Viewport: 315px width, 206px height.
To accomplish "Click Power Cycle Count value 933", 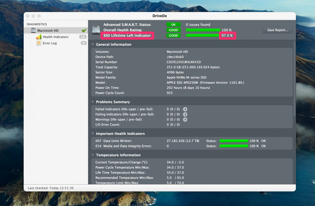I will click(x=170, y=93).
